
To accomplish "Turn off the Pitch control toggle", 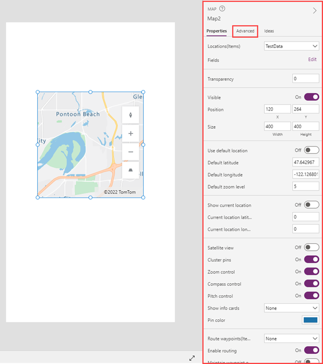I will coord(312,296).
